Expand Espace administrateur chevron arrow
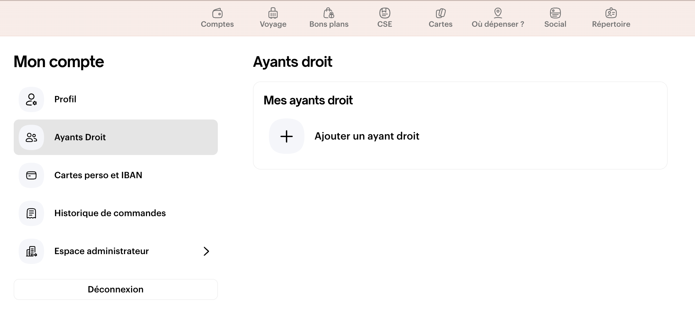 coord(206,251)
